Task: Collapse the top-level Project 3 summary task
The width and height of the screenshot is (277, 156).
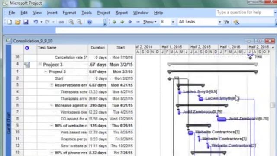Action: click(x=40, y=64)
